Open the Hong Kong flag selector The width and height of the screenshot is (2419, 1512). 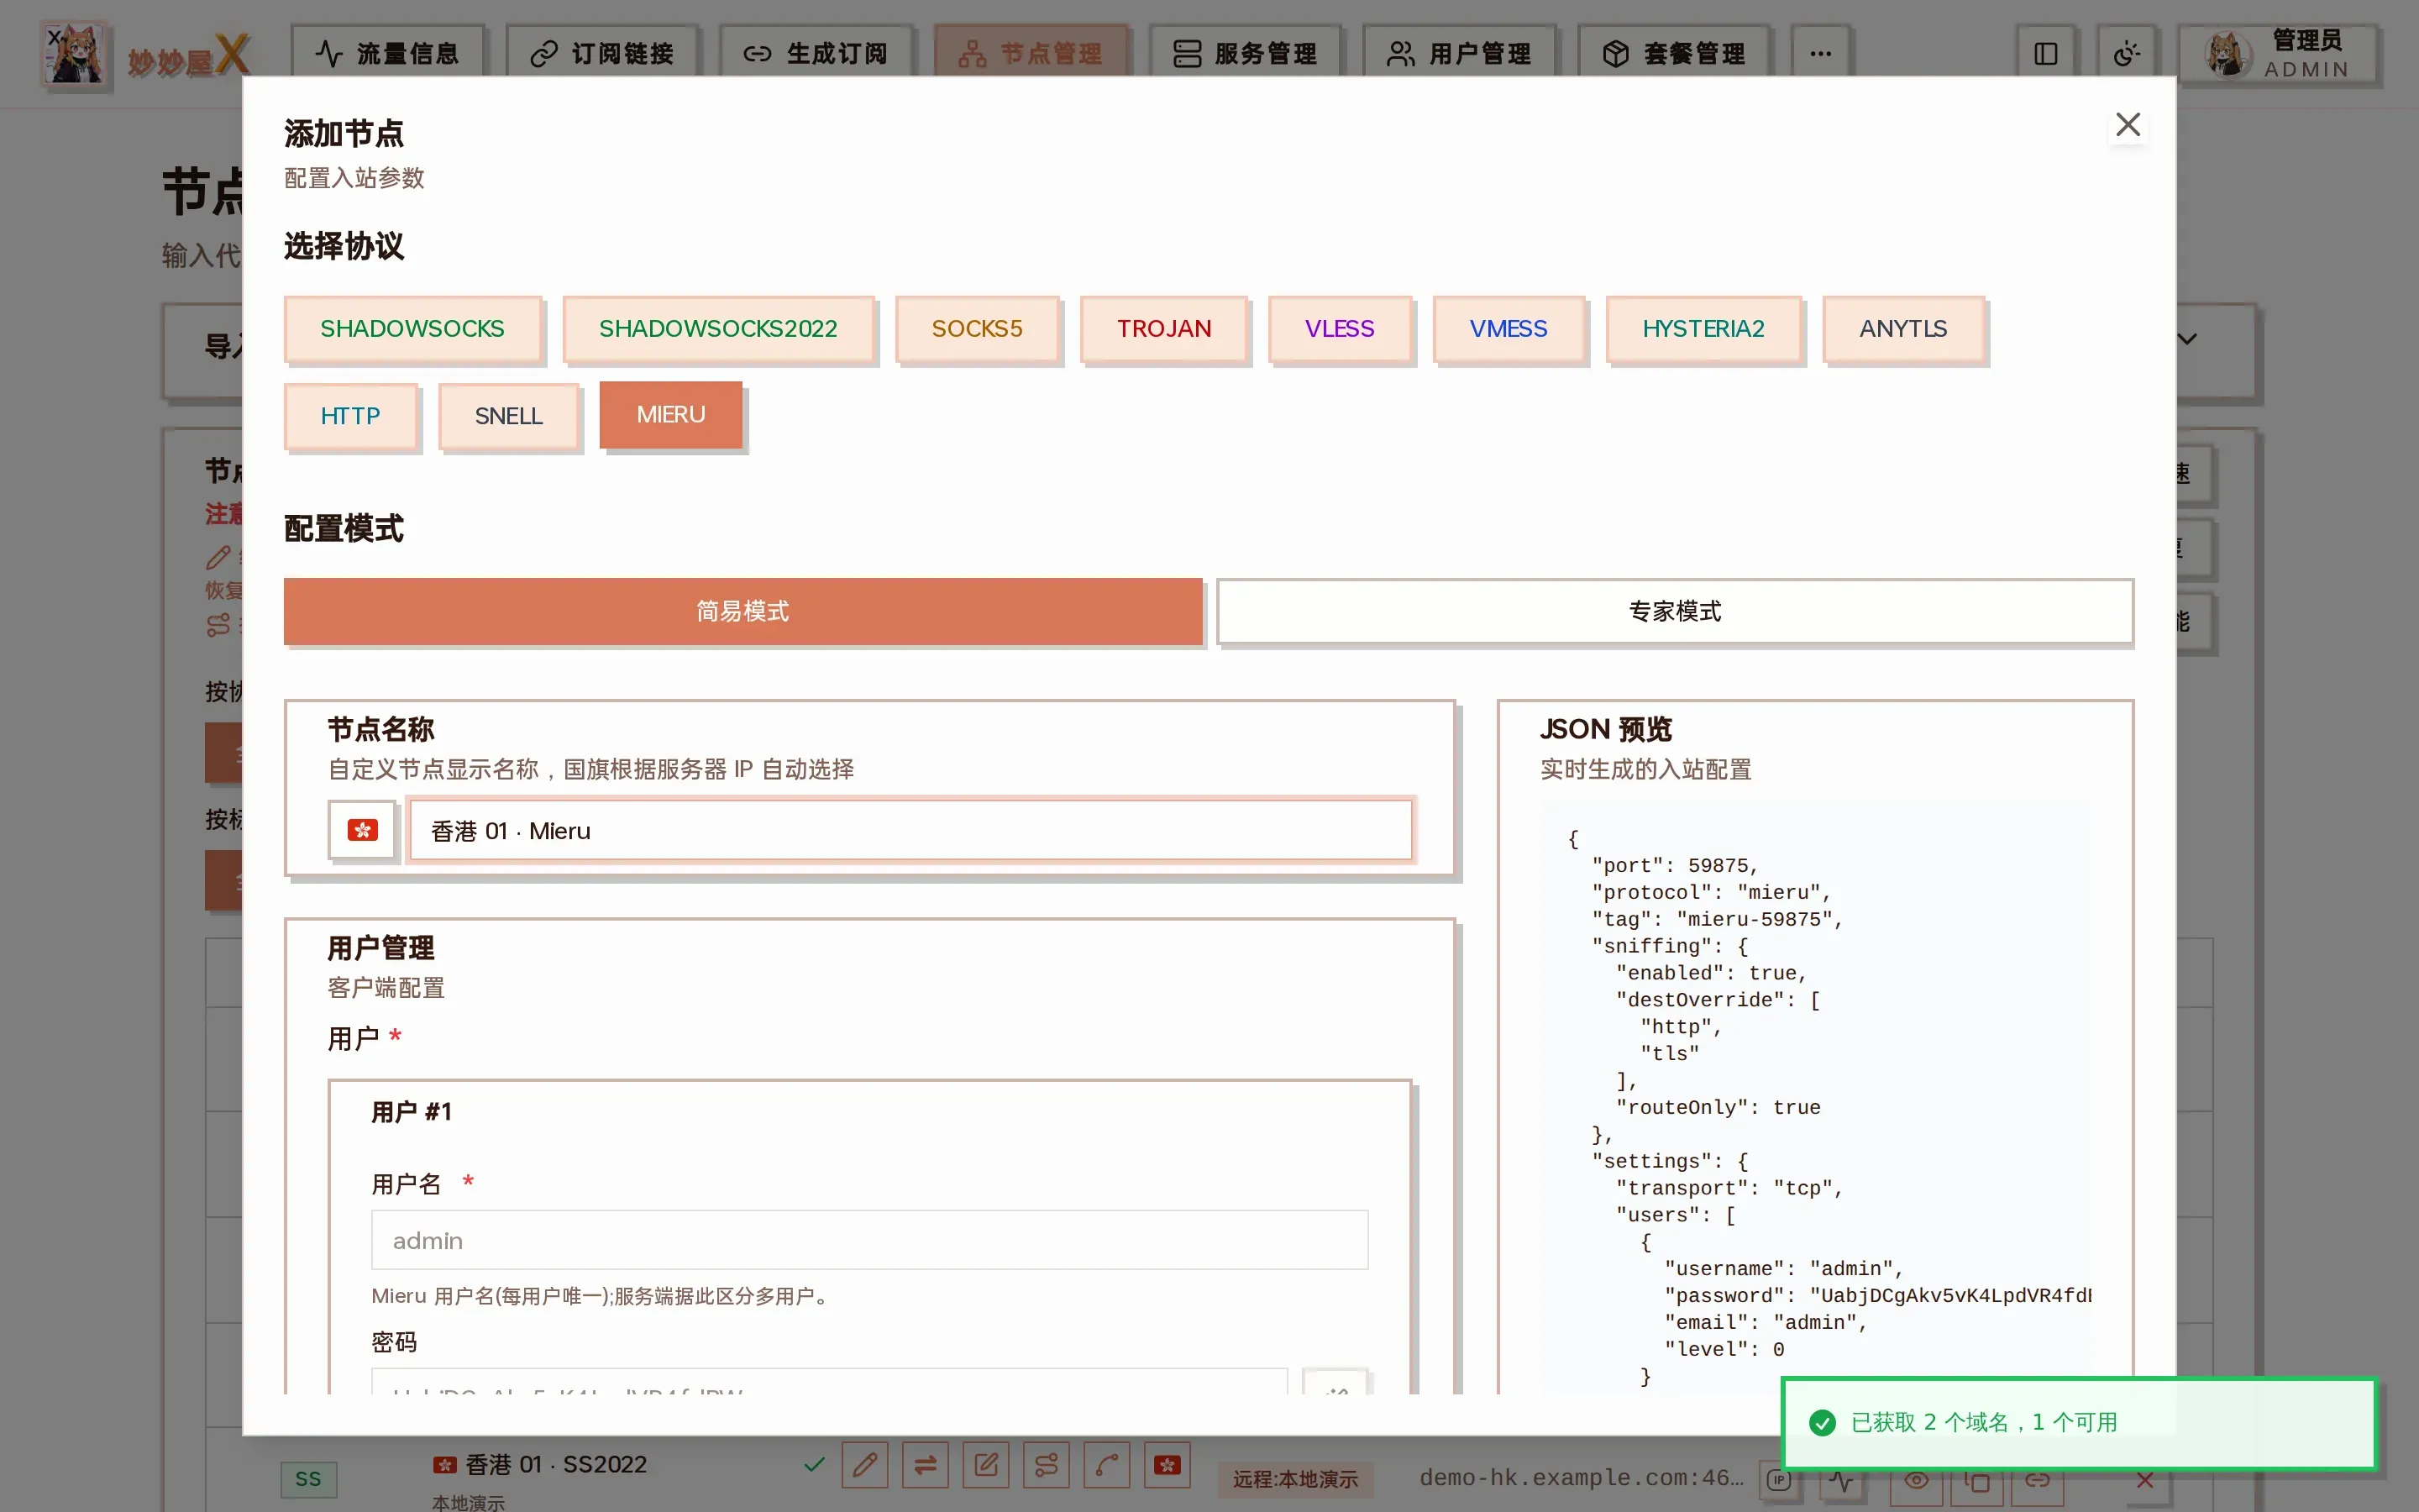tap(362, 830)
